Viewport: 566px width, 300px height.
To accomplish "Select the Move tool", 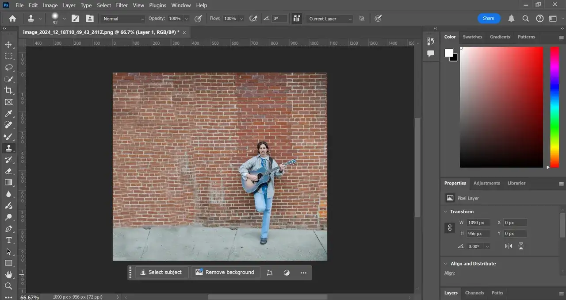I will click(x=8, y=45).
